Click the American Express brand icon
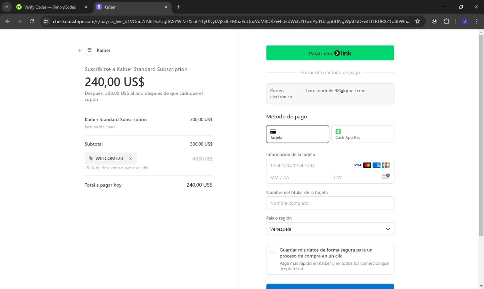Image resolution: width=484 pixels, height=289 pixels. 376,165
